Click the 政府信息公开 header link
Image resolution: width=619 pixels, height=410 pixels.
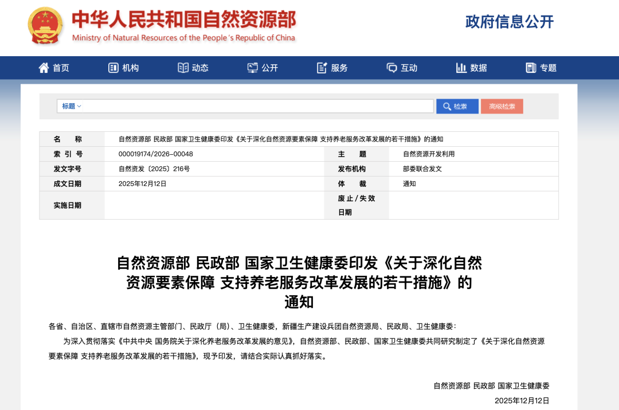click(510, 22)
